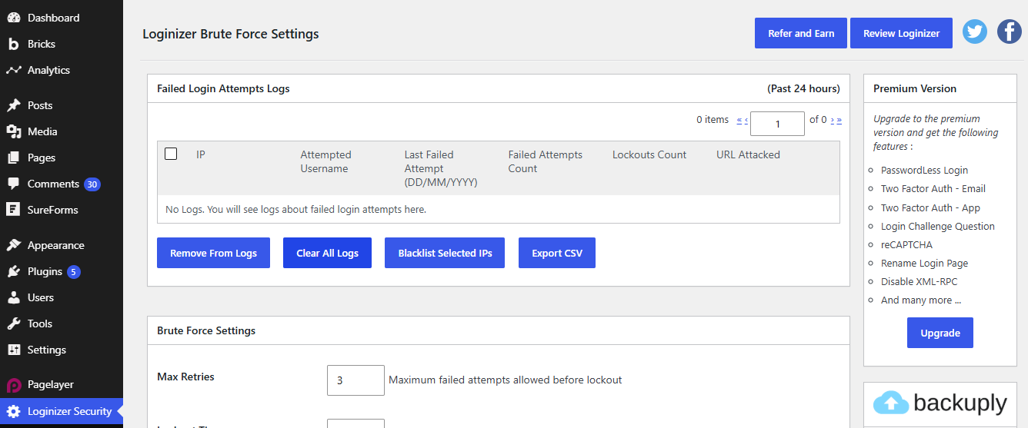Viewport: 1028px width, 428px height.
Task: Click the Tools wrench icon
Action: [13, 323]
